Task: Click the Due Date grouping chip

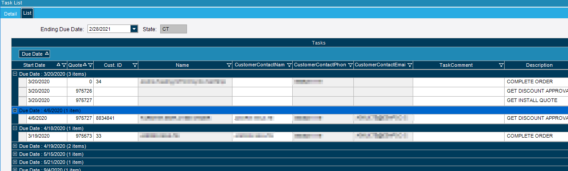Action: (34, 54)
